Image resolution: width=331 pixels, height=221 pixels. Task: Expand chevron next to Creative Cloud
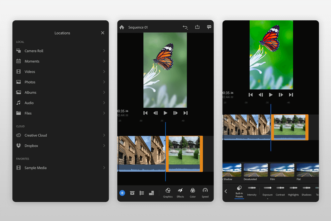tap(104, 135)
